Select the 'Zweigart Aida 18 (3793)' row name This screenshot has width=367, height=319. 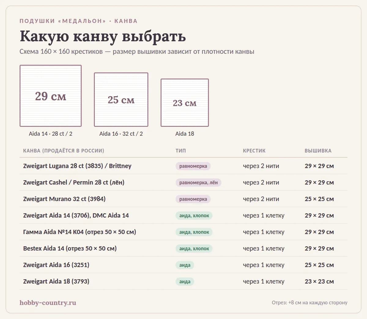coord(56,281)
